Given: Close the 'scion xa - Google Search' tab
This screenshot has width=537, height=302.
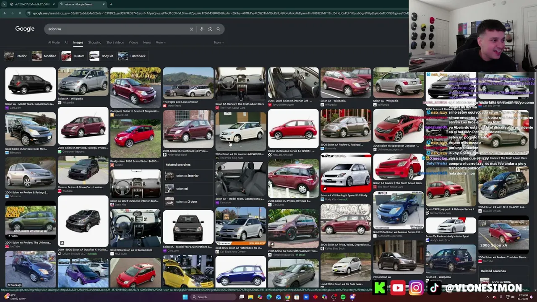Looking at the screenshot, I should coord(103,4).
